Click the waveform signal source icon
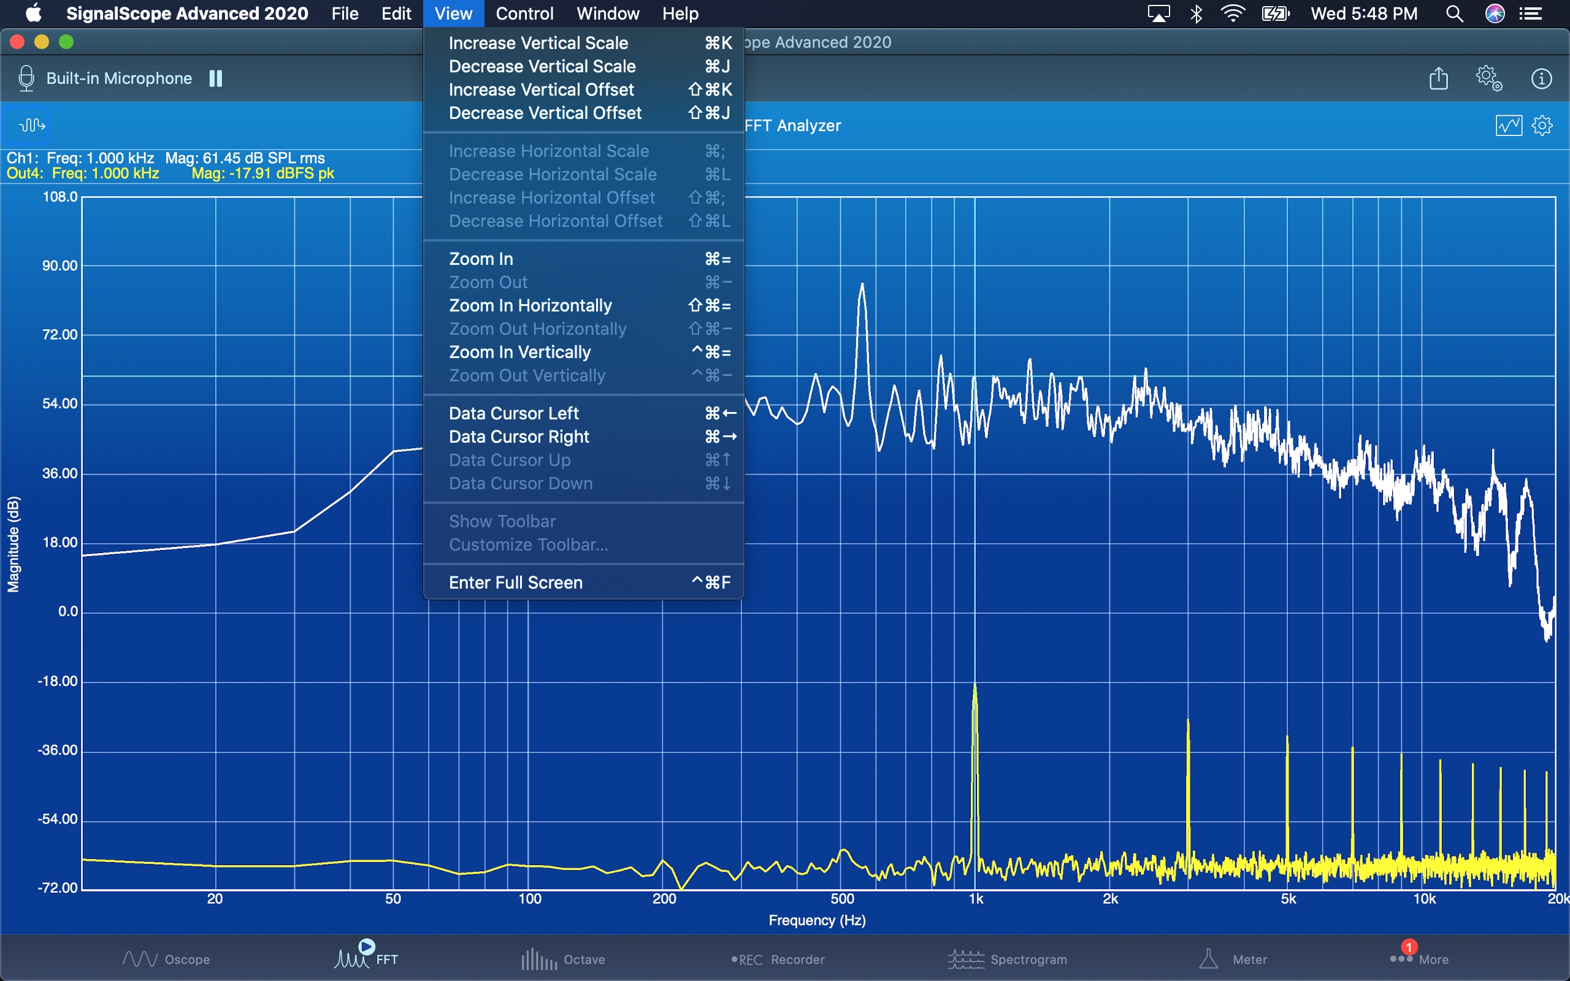 31,124
